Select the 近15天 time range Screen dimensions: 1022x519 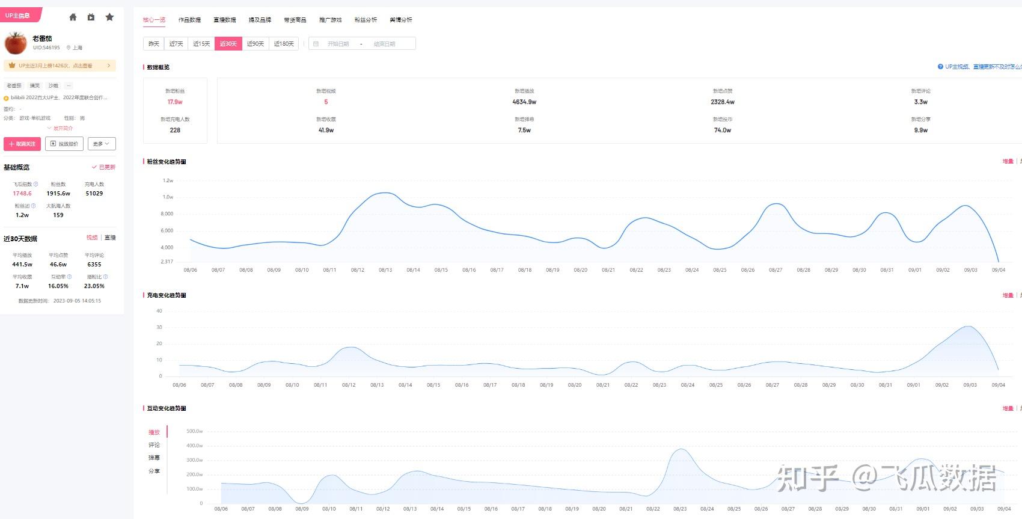coord(201,43)
